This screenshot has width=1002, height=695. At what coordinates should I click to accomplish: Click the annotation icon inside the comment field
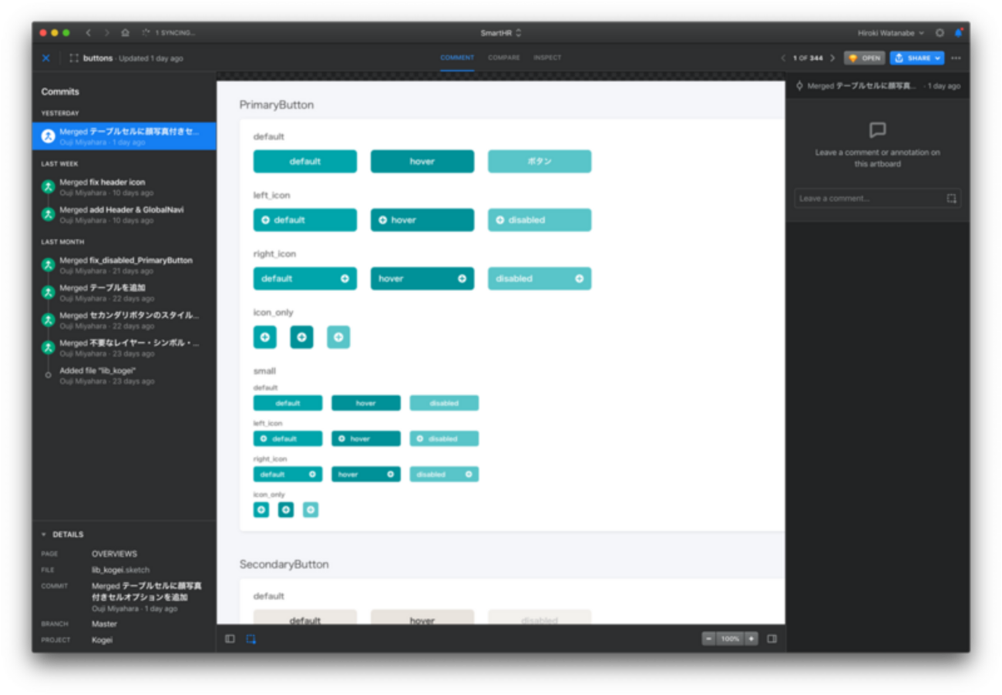[x=953, y=198]
